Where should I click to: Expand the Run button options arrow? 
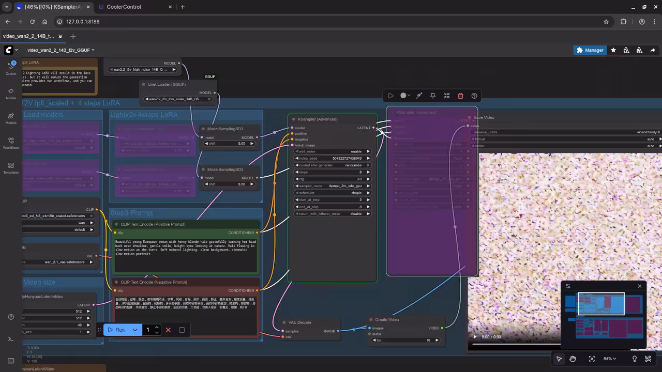[x=135, y=330]
